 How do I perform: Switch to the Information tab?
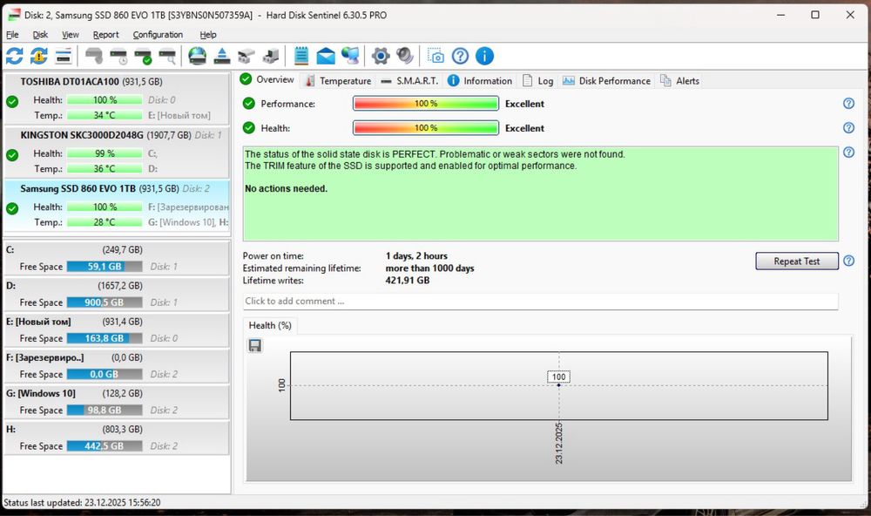(480, 80)
